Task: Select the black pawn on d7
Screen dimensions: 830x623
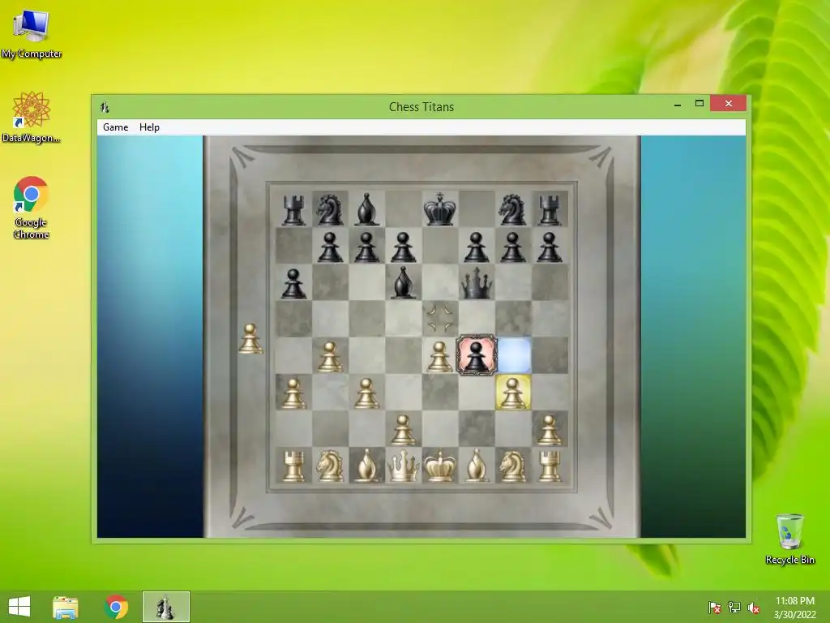Action: tap(403, 247)
